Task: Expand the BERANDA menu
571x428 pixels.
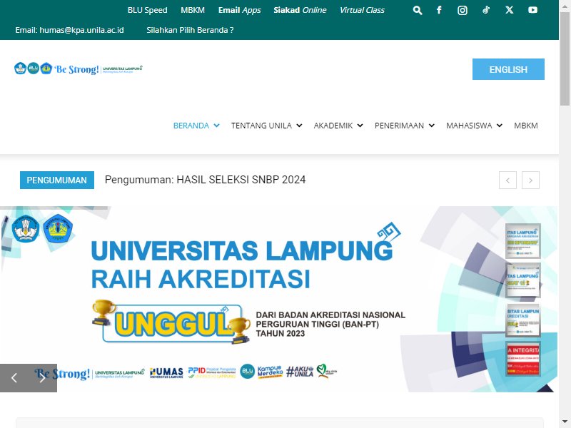Action: (196, 126)
